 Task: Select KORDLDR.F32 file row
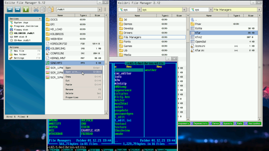pos(75,44)
